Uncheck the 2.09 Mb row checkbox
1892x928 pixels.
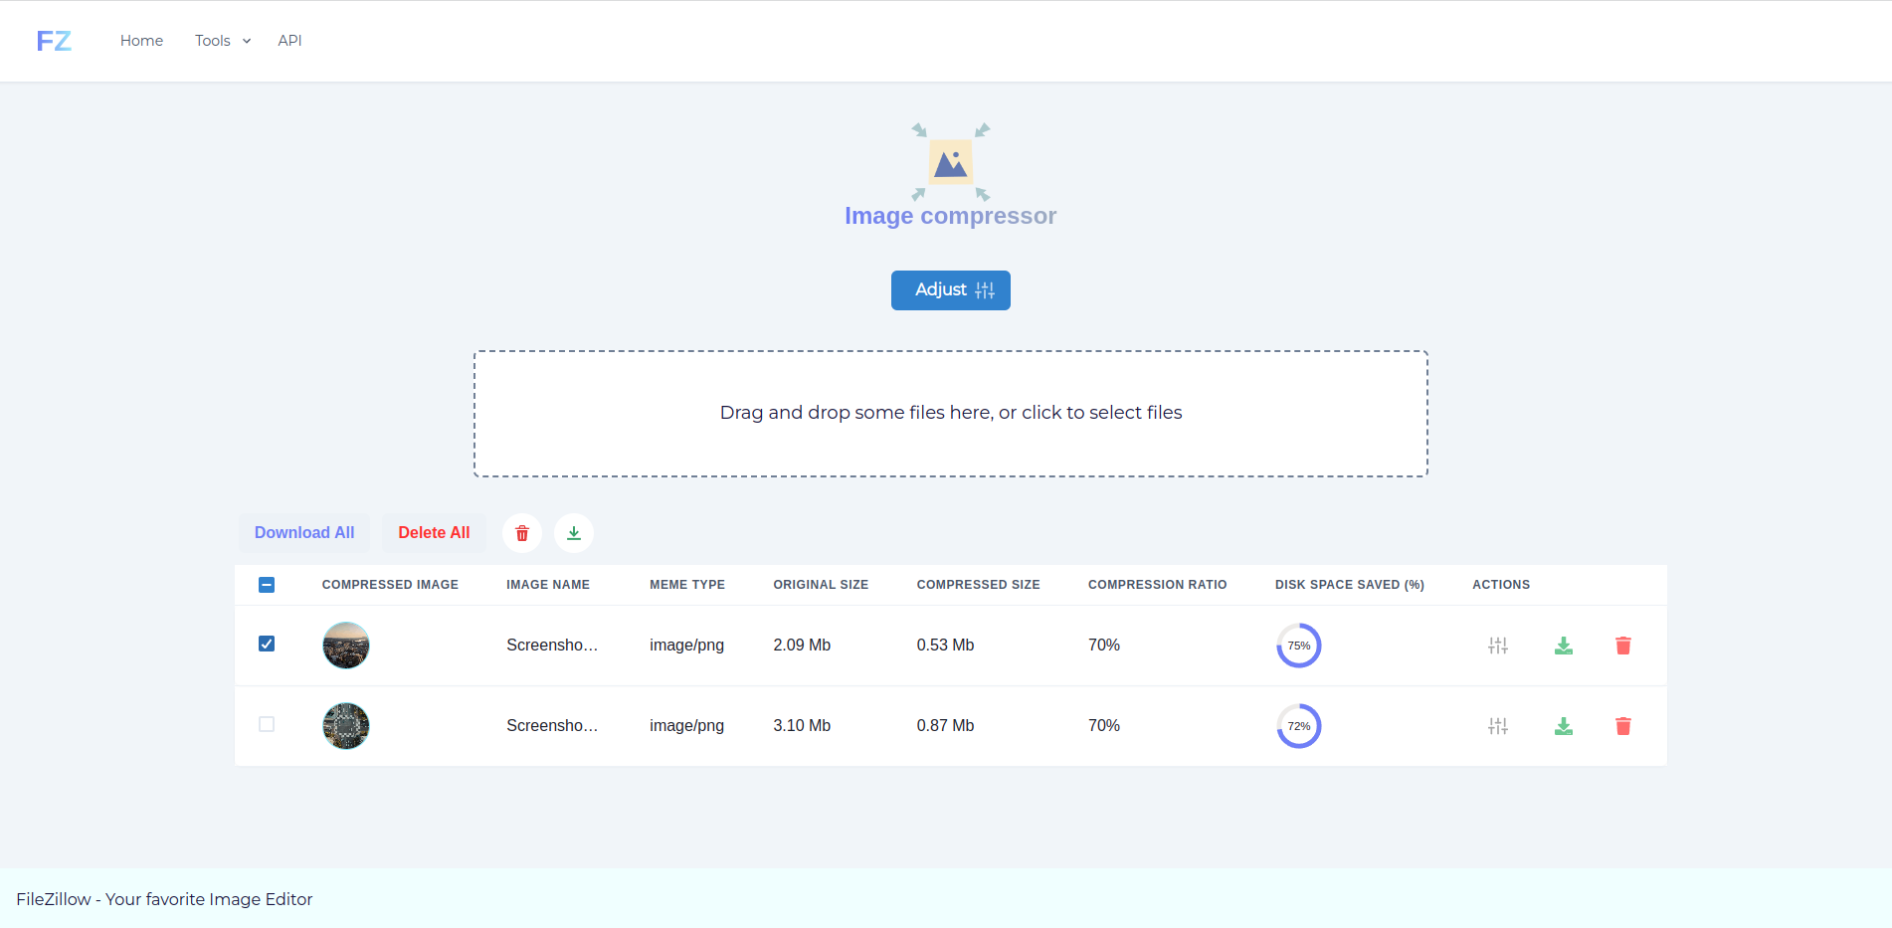pyautogui.click(x=267, y=644)
